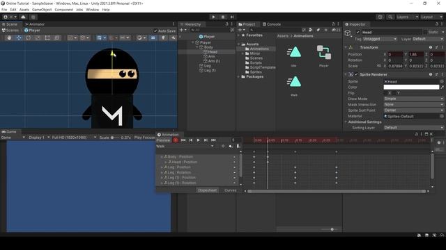Click the Project add (+) button
This screenshot has width=446, height=250.
click(241, 30)
